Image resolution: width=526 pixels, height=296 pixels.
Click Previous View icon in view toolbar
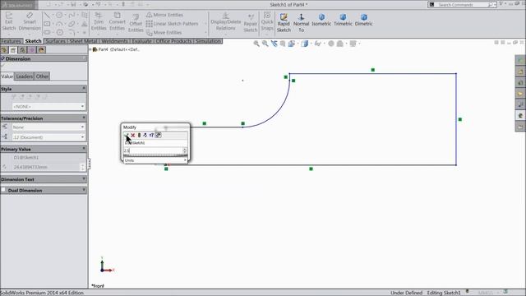tap(274, 44)
